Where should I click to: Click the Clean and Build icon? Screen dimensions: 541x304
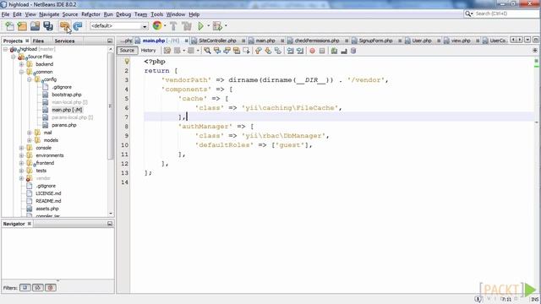click(187, 26)
